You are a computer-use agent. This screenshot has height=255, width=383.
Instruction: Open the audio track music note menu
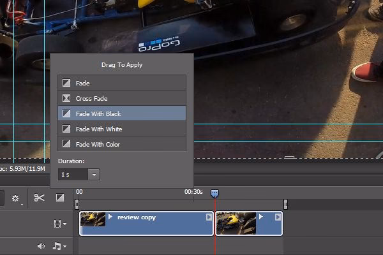(x=59, y=245)
